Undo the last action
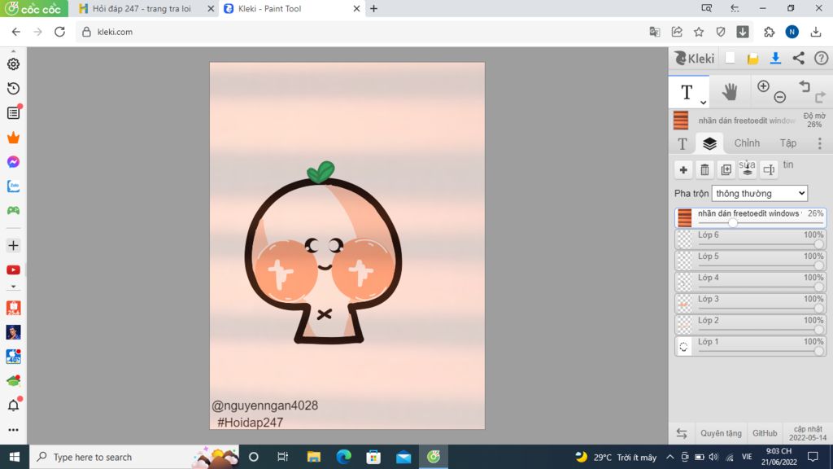Viewport: 833px width, 469px height. 805,86
